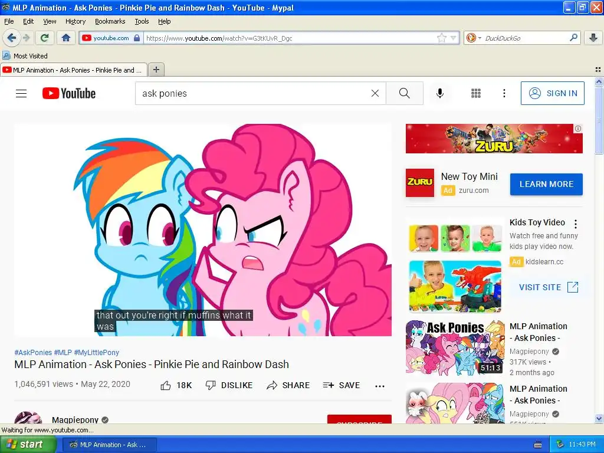This screenshot has width=604, height=453.
Task: Click the #MLP hashtag
Action: pos(63,353)
